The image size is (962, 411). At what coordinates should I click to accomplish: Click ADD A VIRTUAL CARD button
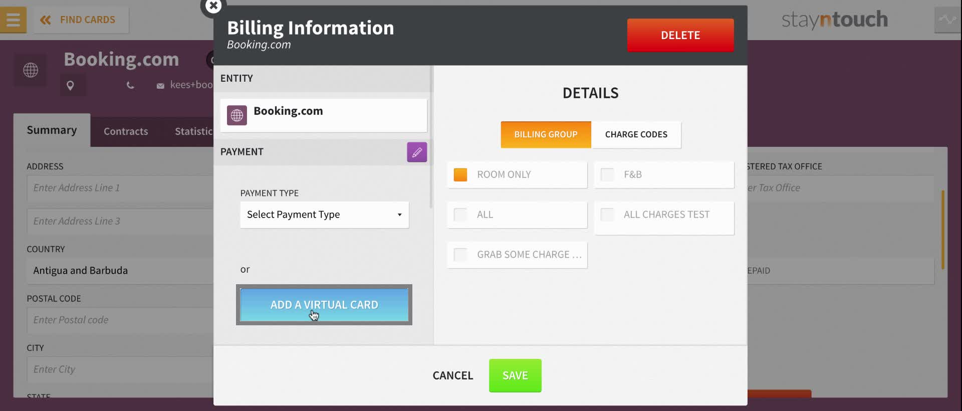tap(324, 305)
